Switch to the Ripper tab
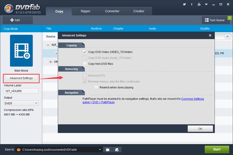Screen dimensions: 233x155 click(85, 11)
